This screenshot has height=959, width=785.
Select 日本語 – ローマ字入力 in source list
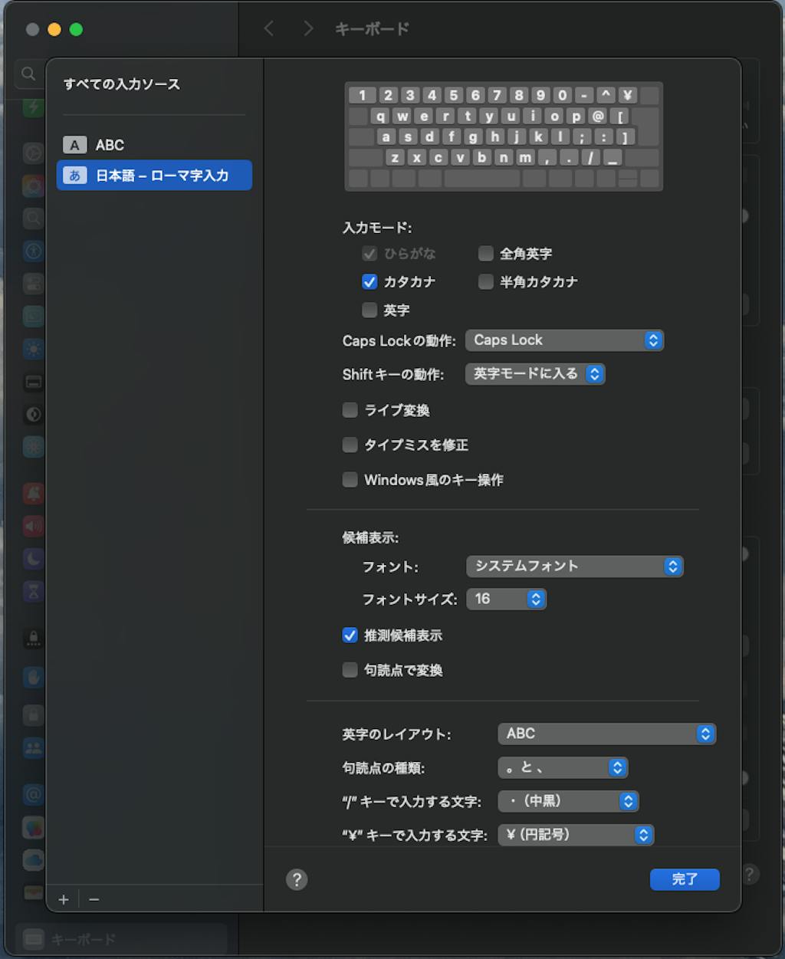click(162, 176)
